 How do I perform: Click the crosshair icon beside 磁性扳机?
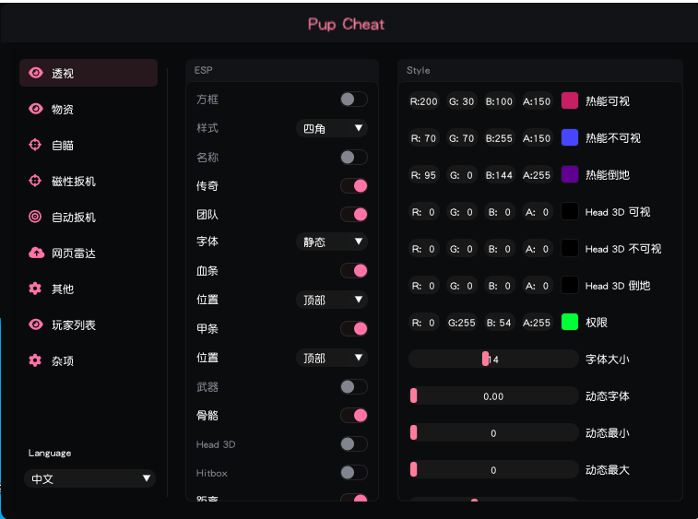36,181
